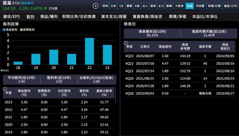Select the 法人 toolbar button
The width and height of the screenshot is (239, 136).
[x=145, y=6]
